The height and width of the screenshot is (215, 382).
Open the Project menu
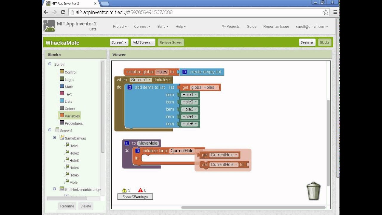pos(120,27)
